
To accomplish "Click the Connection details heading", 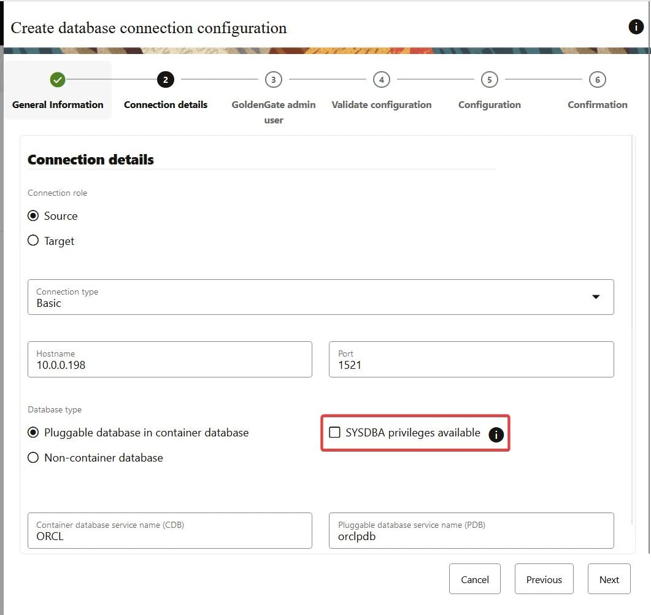I will pyautogui.click(x=91, y=160).
